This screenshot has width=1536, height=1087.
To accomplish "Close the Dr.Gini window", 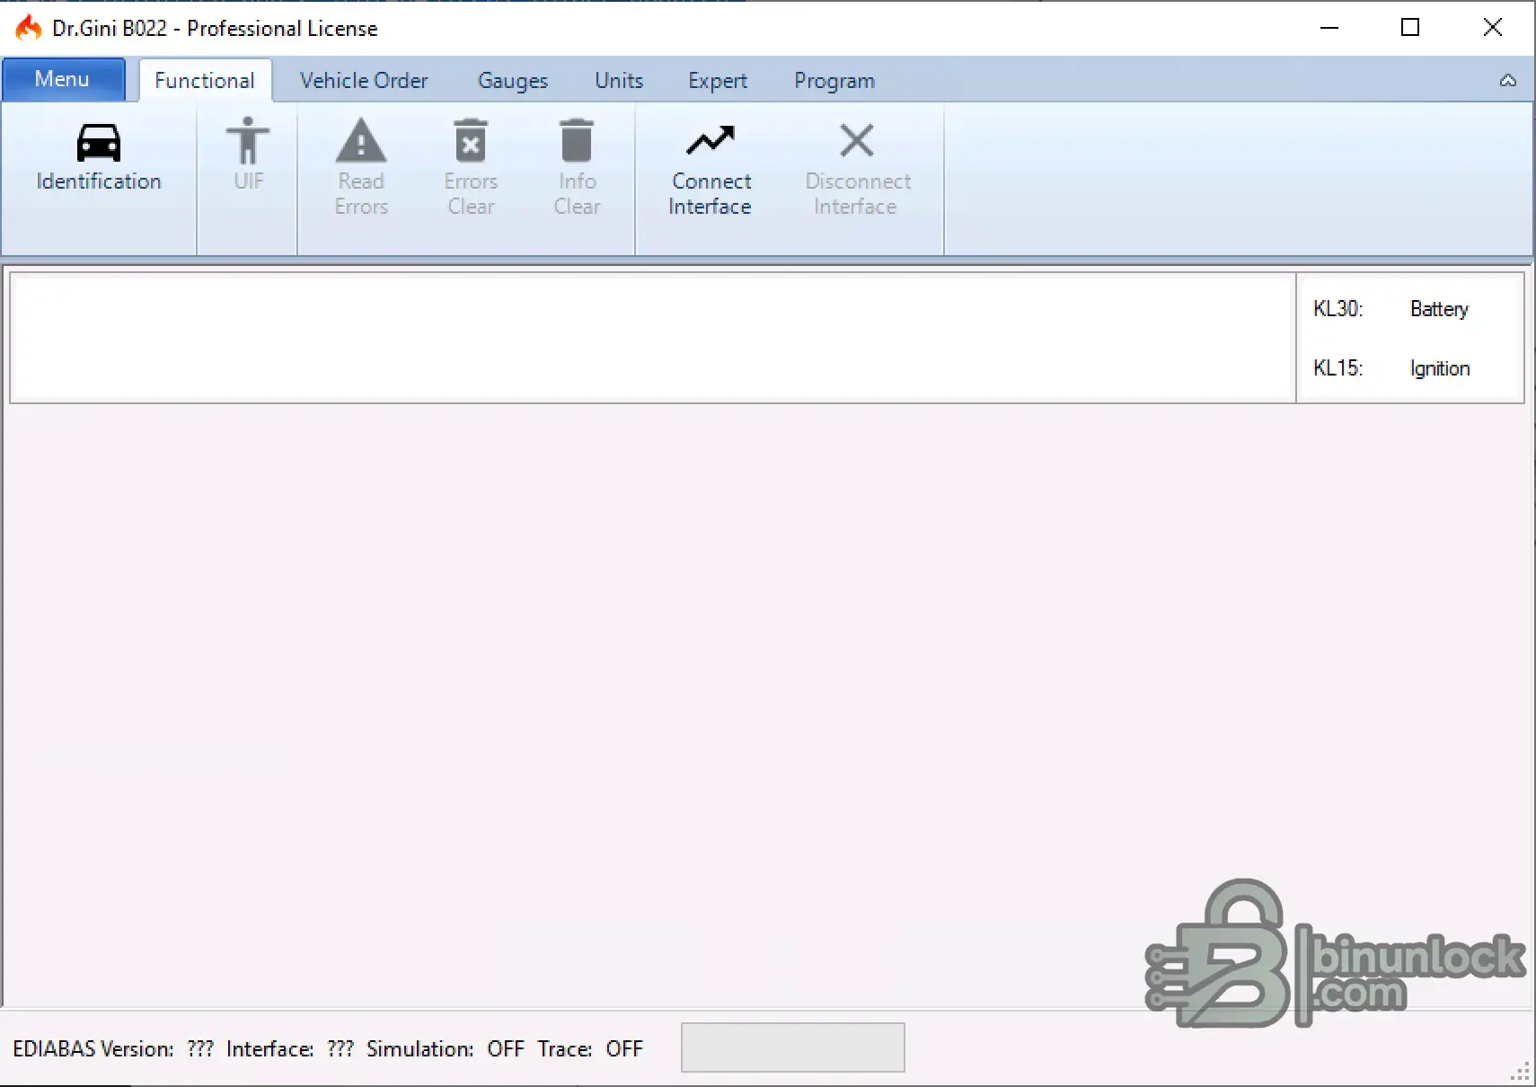I will (x=1492, y=28).
